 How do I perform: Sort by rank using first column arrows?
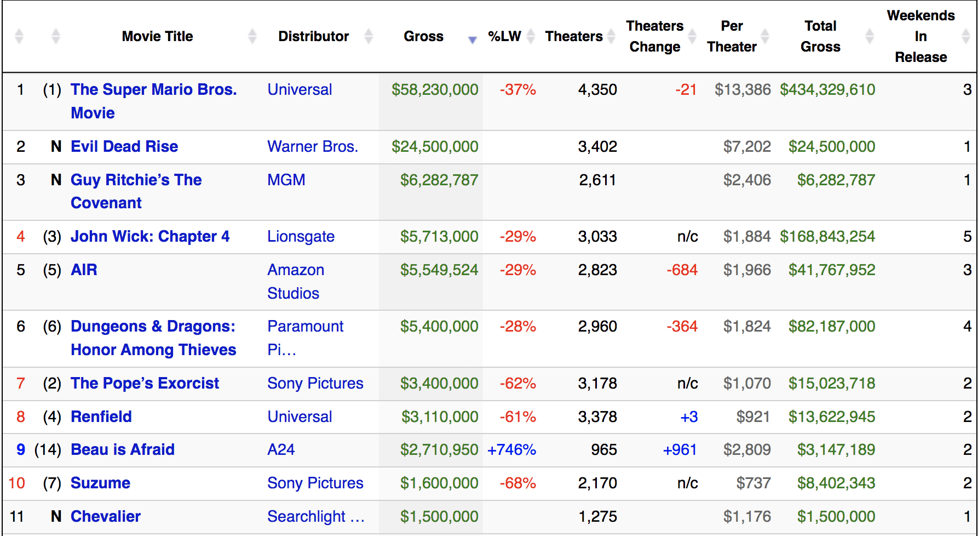pyautogui.click(x=19, y=36)
